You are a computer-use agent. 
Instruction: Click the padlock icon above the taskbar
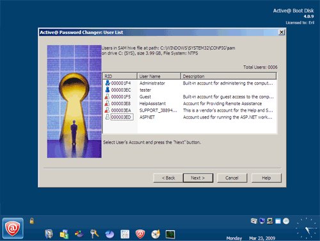pyautogui.click(x=32, y=220)
